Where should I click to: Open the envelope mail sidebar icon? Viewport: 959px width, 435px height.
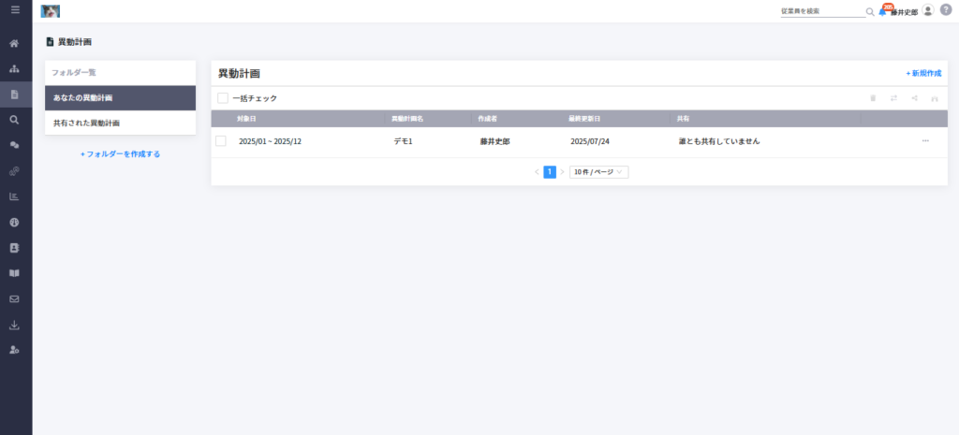[15, 298]
